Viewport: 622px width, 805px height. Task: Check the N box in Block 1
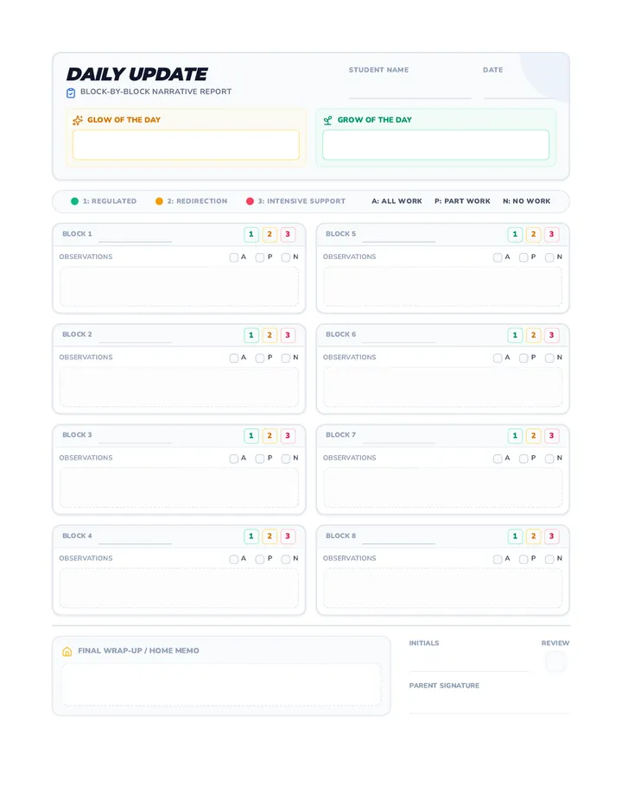click(x=286, y=257)
